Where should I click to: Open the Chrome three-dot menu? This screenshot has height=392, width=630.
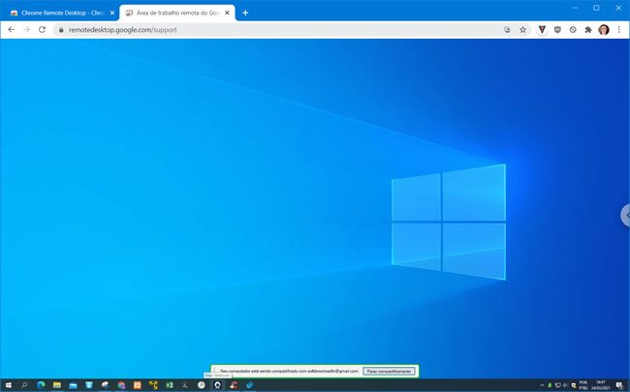[x=619, y=30]
